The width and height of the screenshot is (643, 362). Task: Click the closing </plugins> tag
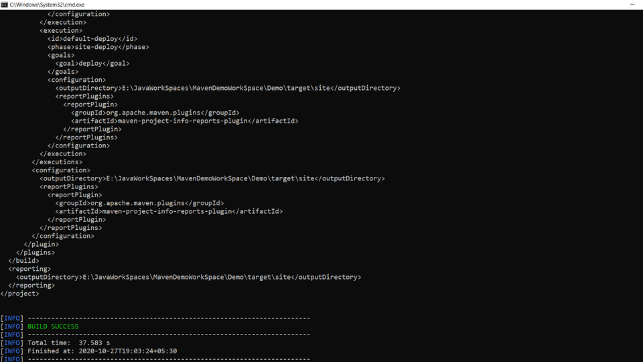tap(35, 253)
